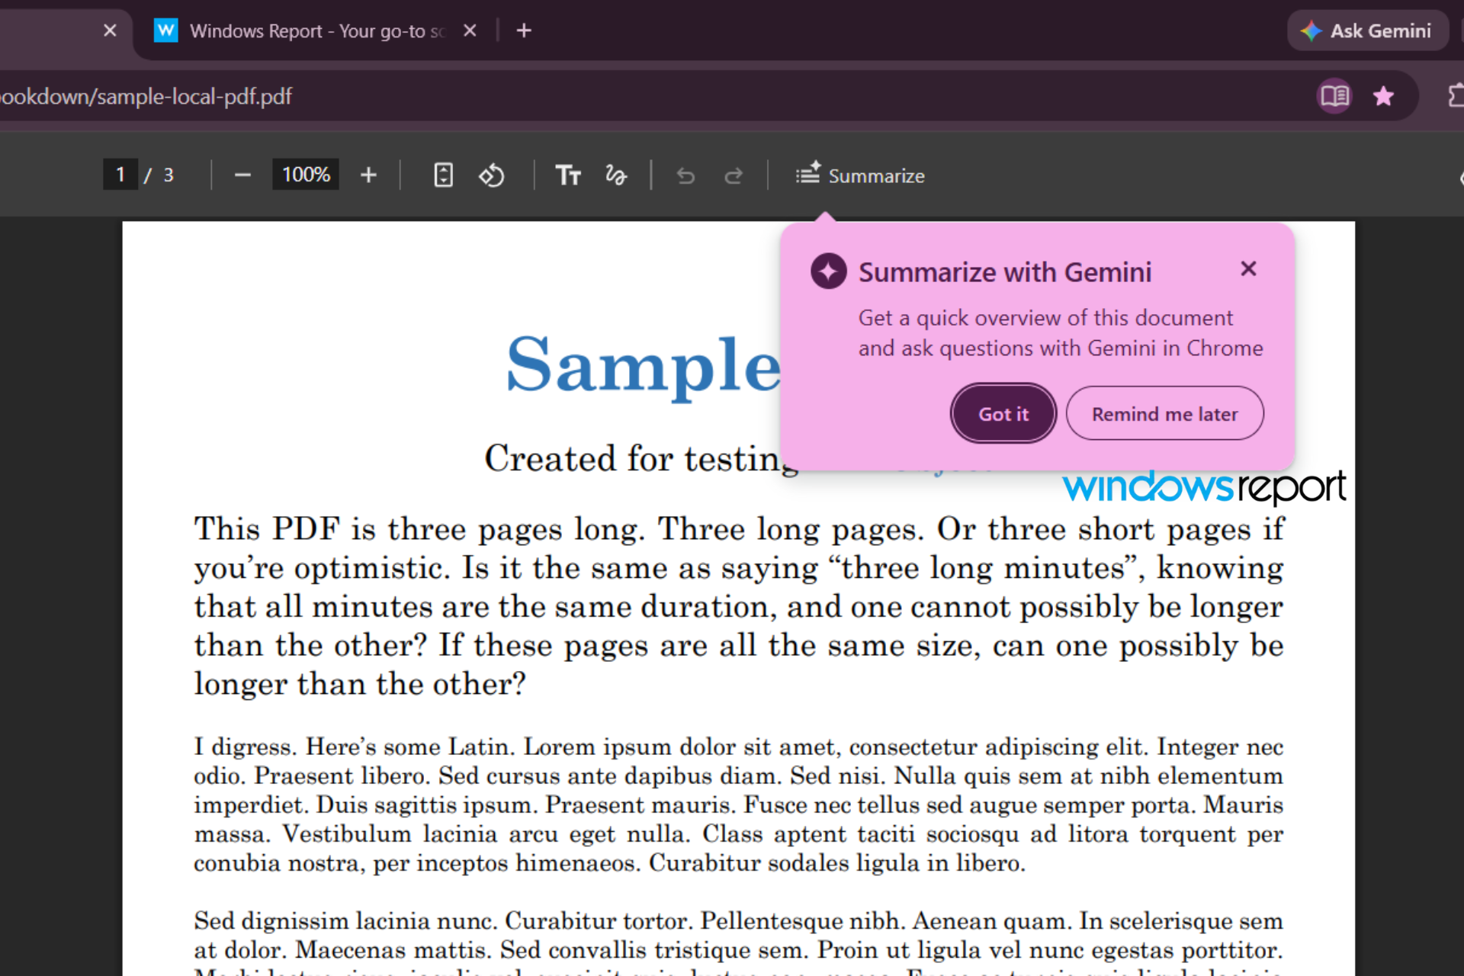This screenshot has width=1464, height=976.
Task: Click the page number field showing 1
Action: 120,175
